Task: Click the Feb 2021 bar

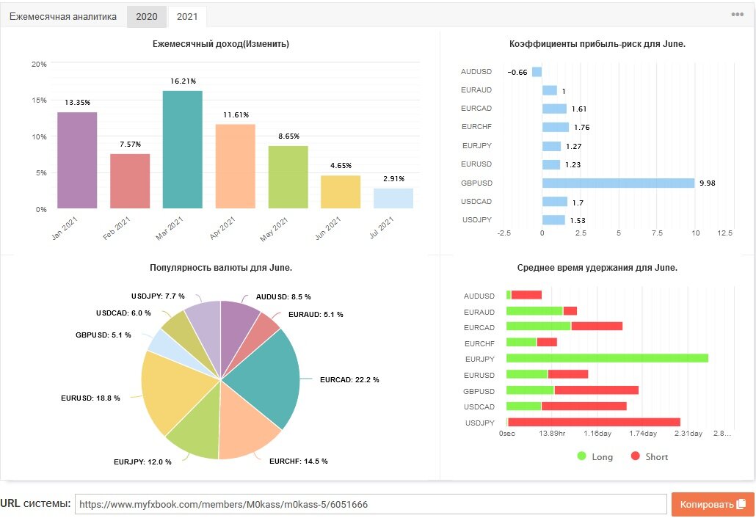Action: pos(130,181)
